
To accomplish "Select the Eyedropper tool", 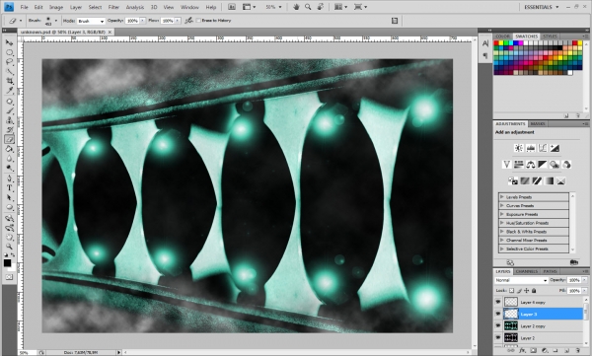I will pos(9,91).
